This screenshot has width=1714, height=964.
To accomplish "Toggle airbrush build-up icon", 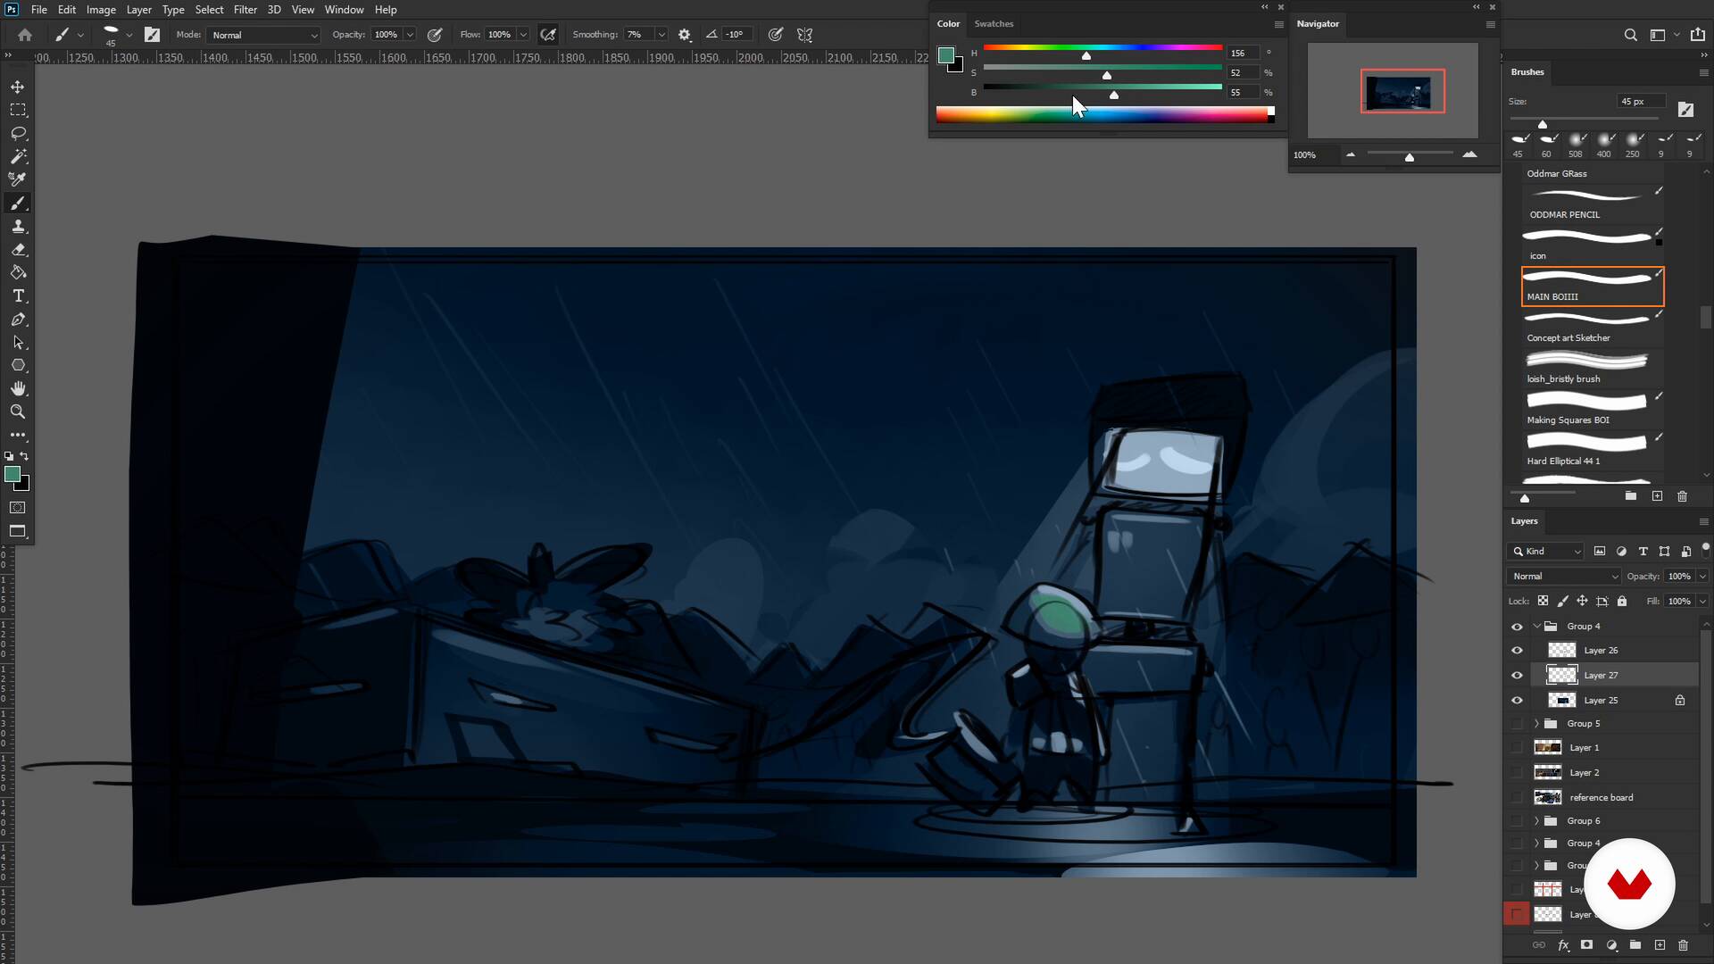I will click(x=548, y=35).
